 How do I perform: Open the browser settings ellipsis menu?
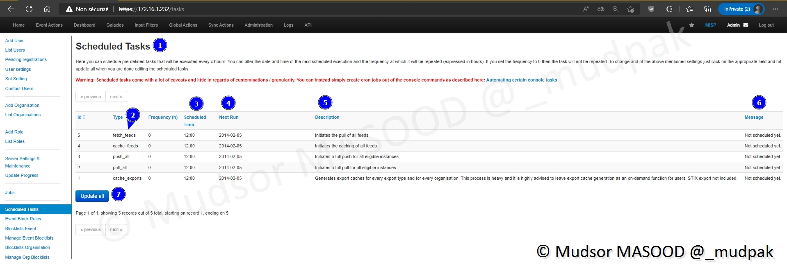pos(775,9)
